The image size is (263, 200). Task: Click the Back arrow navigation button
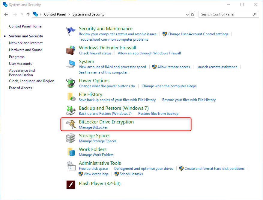point(6,14)
